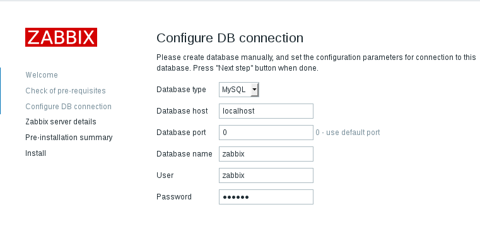Click the ZABBIX logo
The height and width of the screenshot is (231, 480).
click(x=61, y=37)
